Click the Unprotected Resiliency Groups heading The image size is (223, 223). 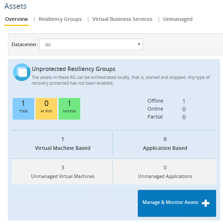(x=73, y=69)
